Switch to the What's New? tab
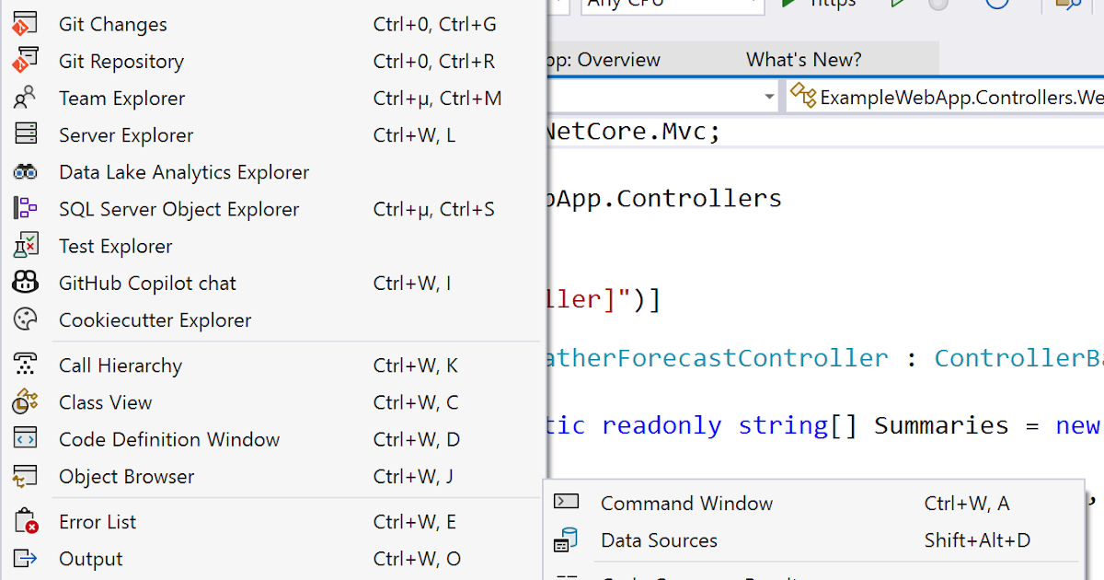Screen dimensions: 1104x580 click(x=803, y=60)
